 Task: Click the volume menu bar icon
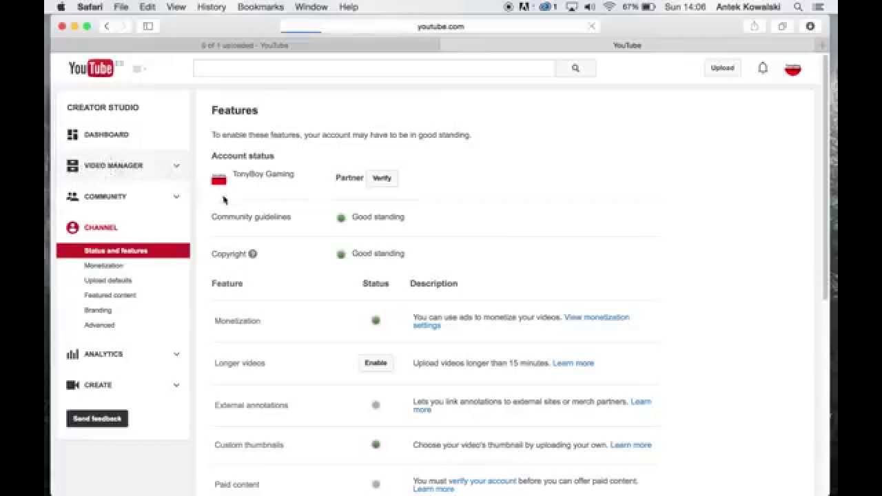pos(590,7)
